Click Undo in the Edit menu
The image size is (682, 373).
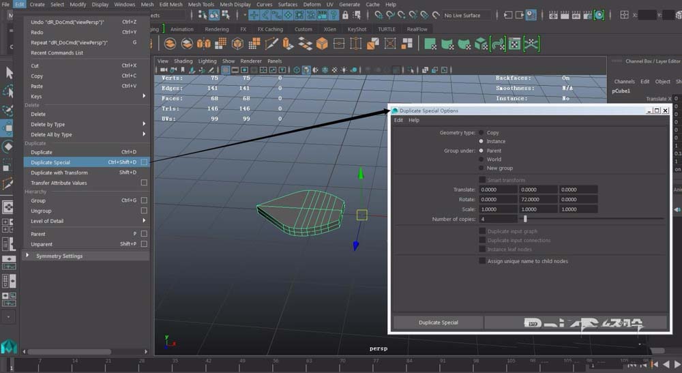click(86, 22)
